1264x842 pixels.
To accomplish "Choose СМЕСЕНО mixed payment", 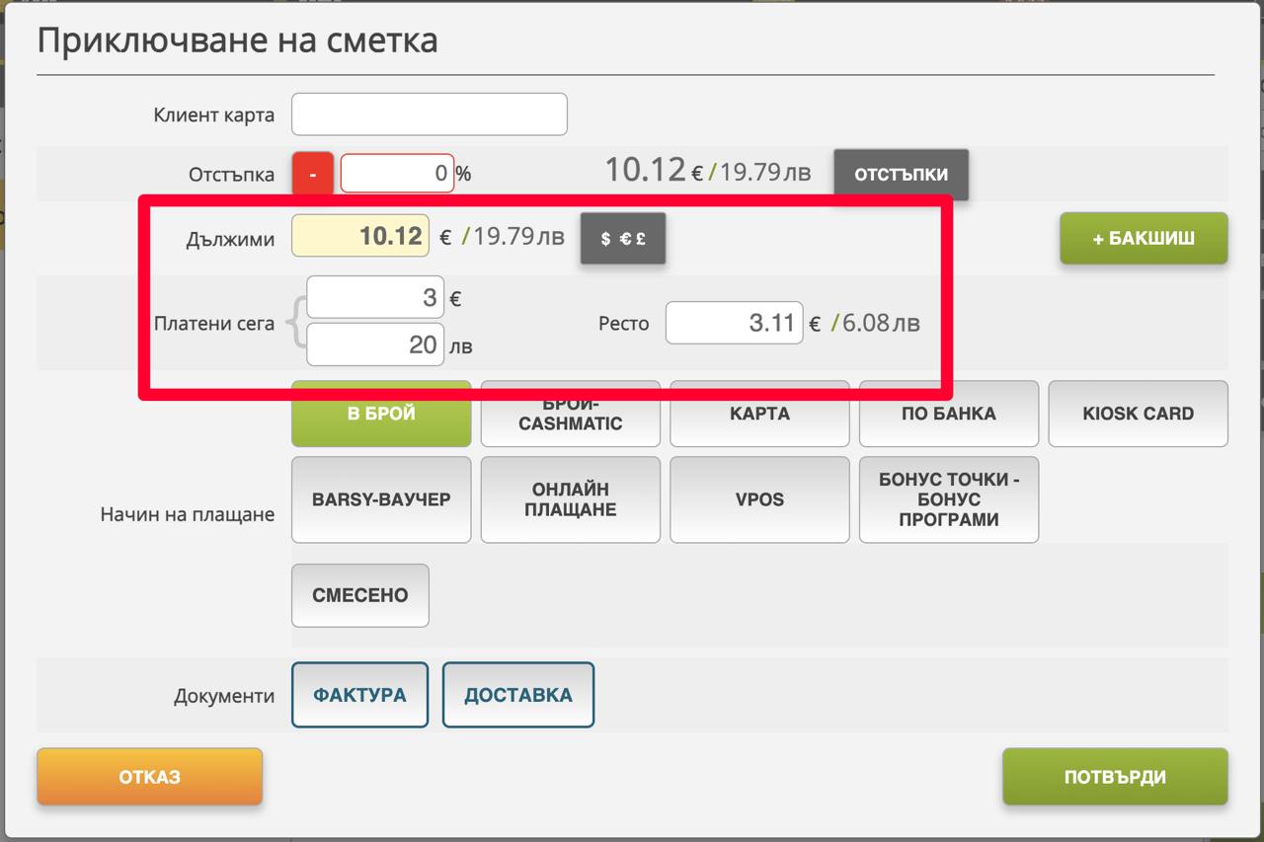I will (360, 595).
